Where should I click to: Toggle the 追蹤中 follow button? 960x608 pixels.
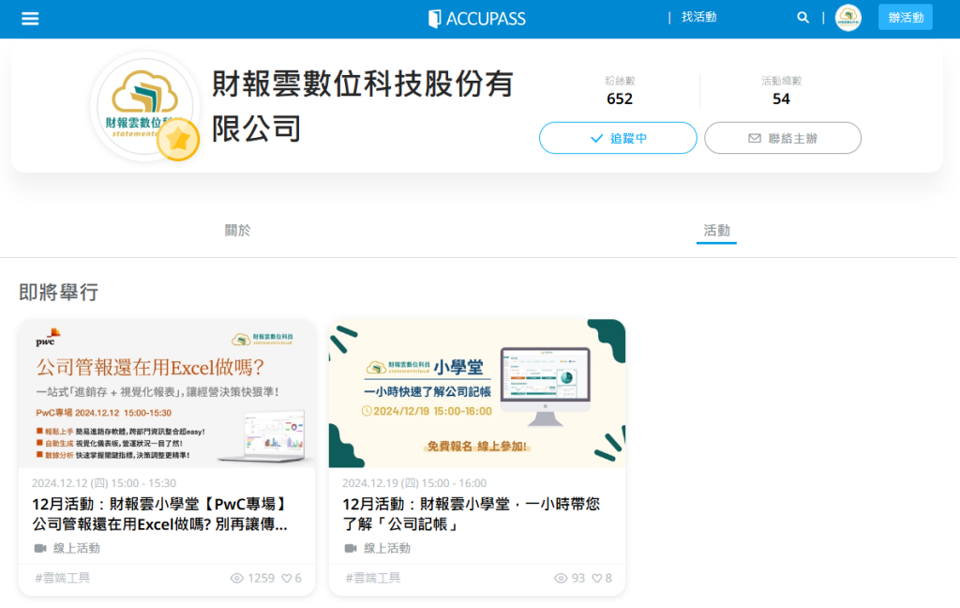[x=618, y=138]
